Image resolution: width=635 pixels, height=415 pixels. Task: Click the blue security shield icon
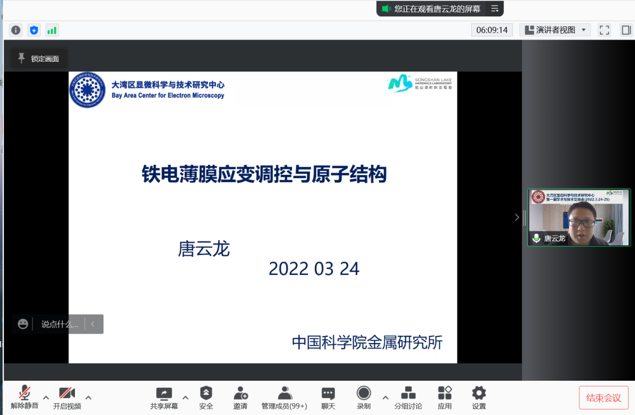(x=34, y=30)
